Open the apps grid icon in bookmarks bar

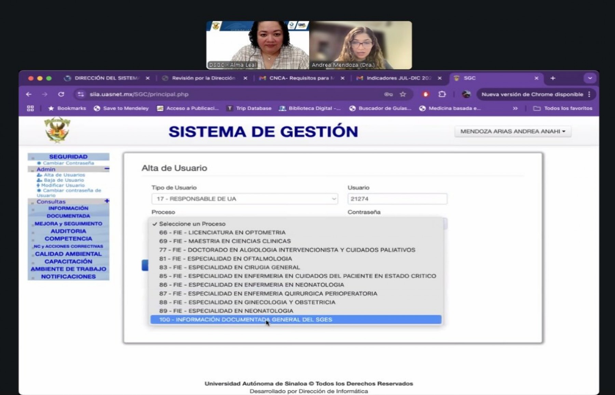(x=30, y=108)
